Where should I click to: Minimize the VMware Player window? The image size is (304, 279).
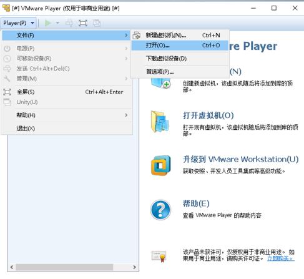253,8
